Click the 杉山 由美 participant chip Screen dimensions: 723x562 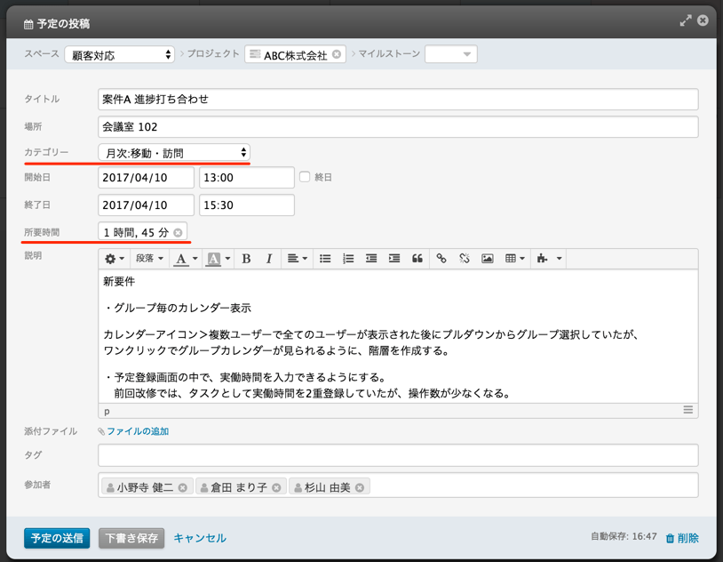(x=330, y=487)
